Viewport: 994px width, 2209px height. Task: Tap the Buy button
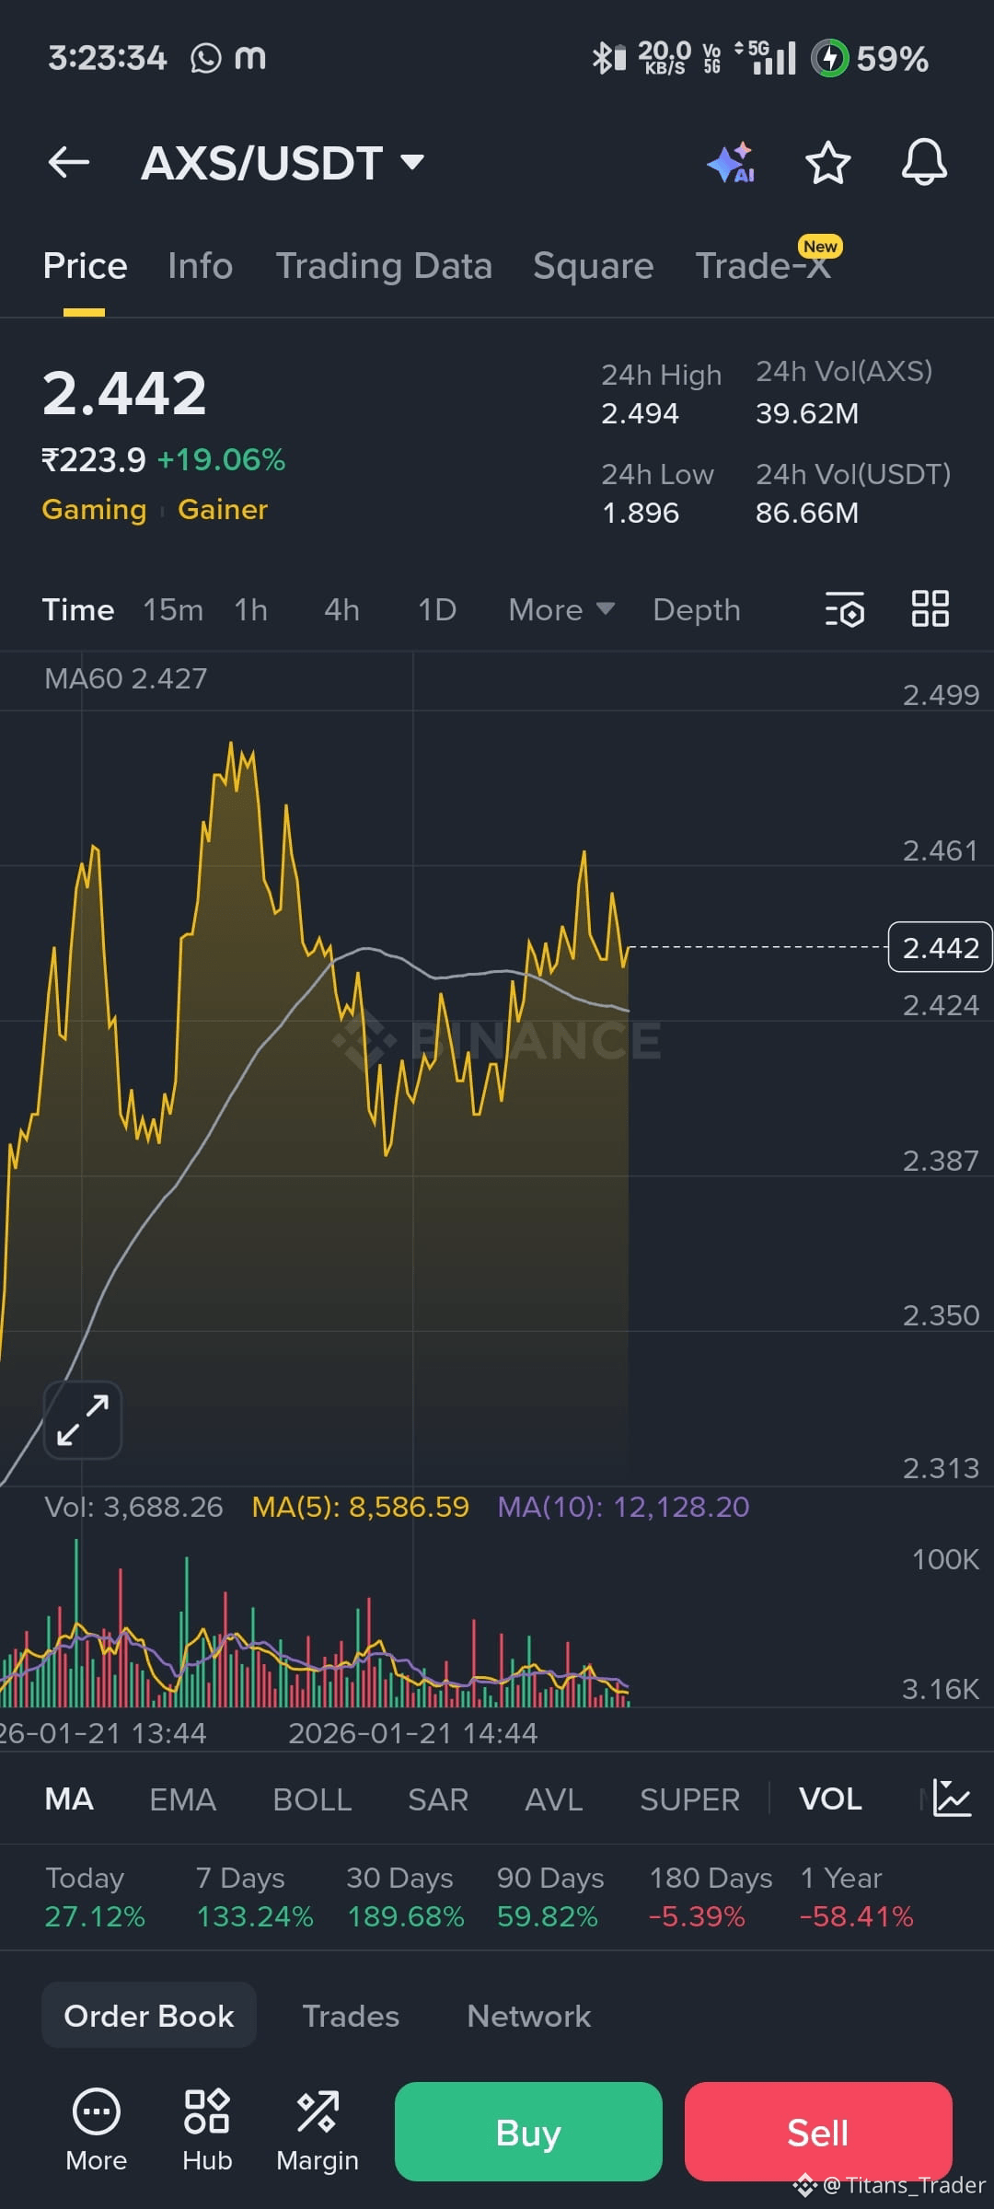tap(528, 2132)
